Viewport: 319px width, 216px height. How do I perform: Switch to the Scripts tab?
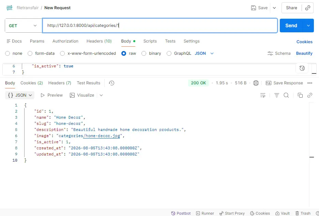[150, 41]
